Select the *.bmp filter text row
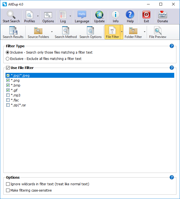This screenshot has width=180, height=199. coord(15,85)
